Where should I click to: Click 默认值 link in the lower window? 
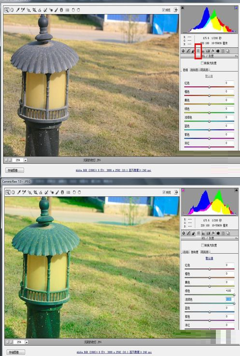coord(209,258)
